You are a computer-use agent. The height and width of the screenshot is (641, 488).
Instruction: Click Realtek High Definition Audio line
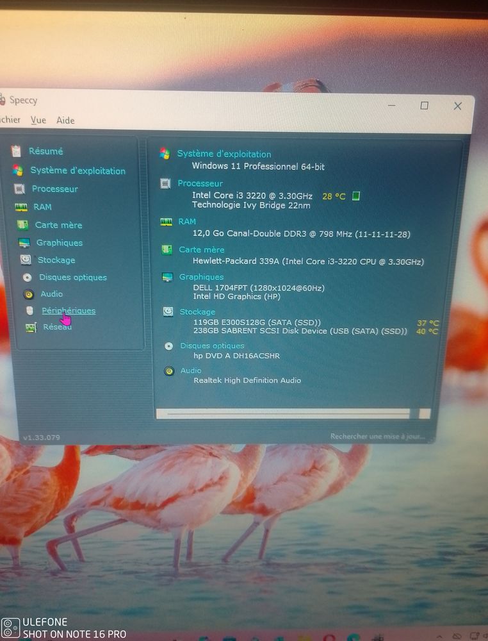click(x=247, y=381)
